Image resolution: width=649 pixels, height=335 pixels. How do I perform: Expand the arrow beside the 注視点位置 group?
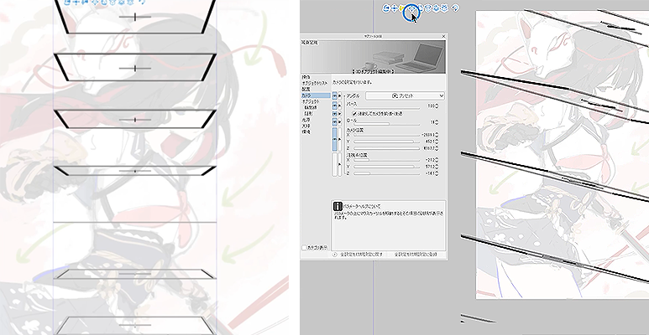(x=340, y=165)
